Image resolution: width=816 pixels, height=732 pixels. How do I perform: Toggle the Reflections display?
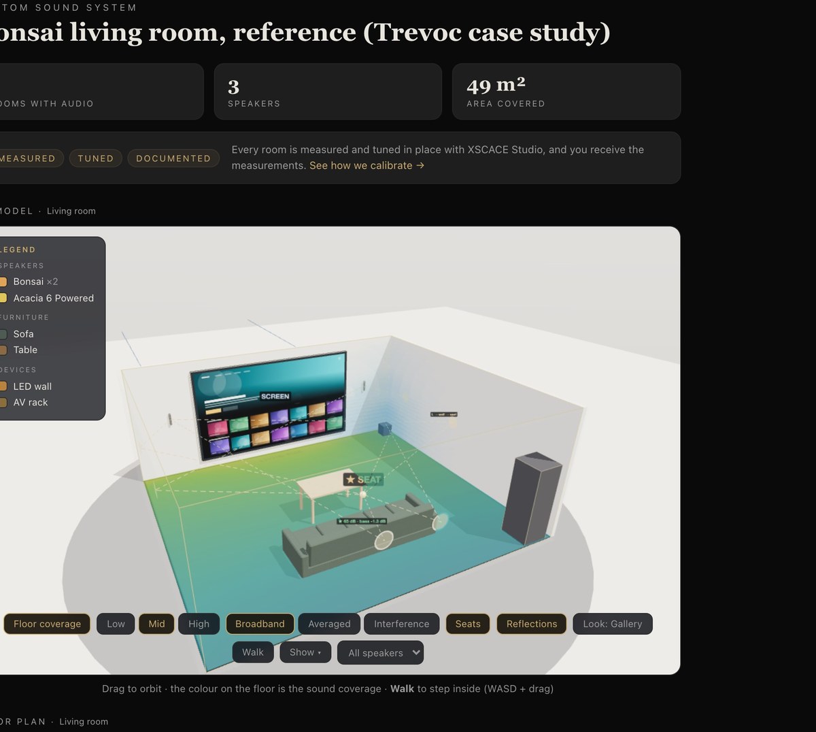click(532, 624)
